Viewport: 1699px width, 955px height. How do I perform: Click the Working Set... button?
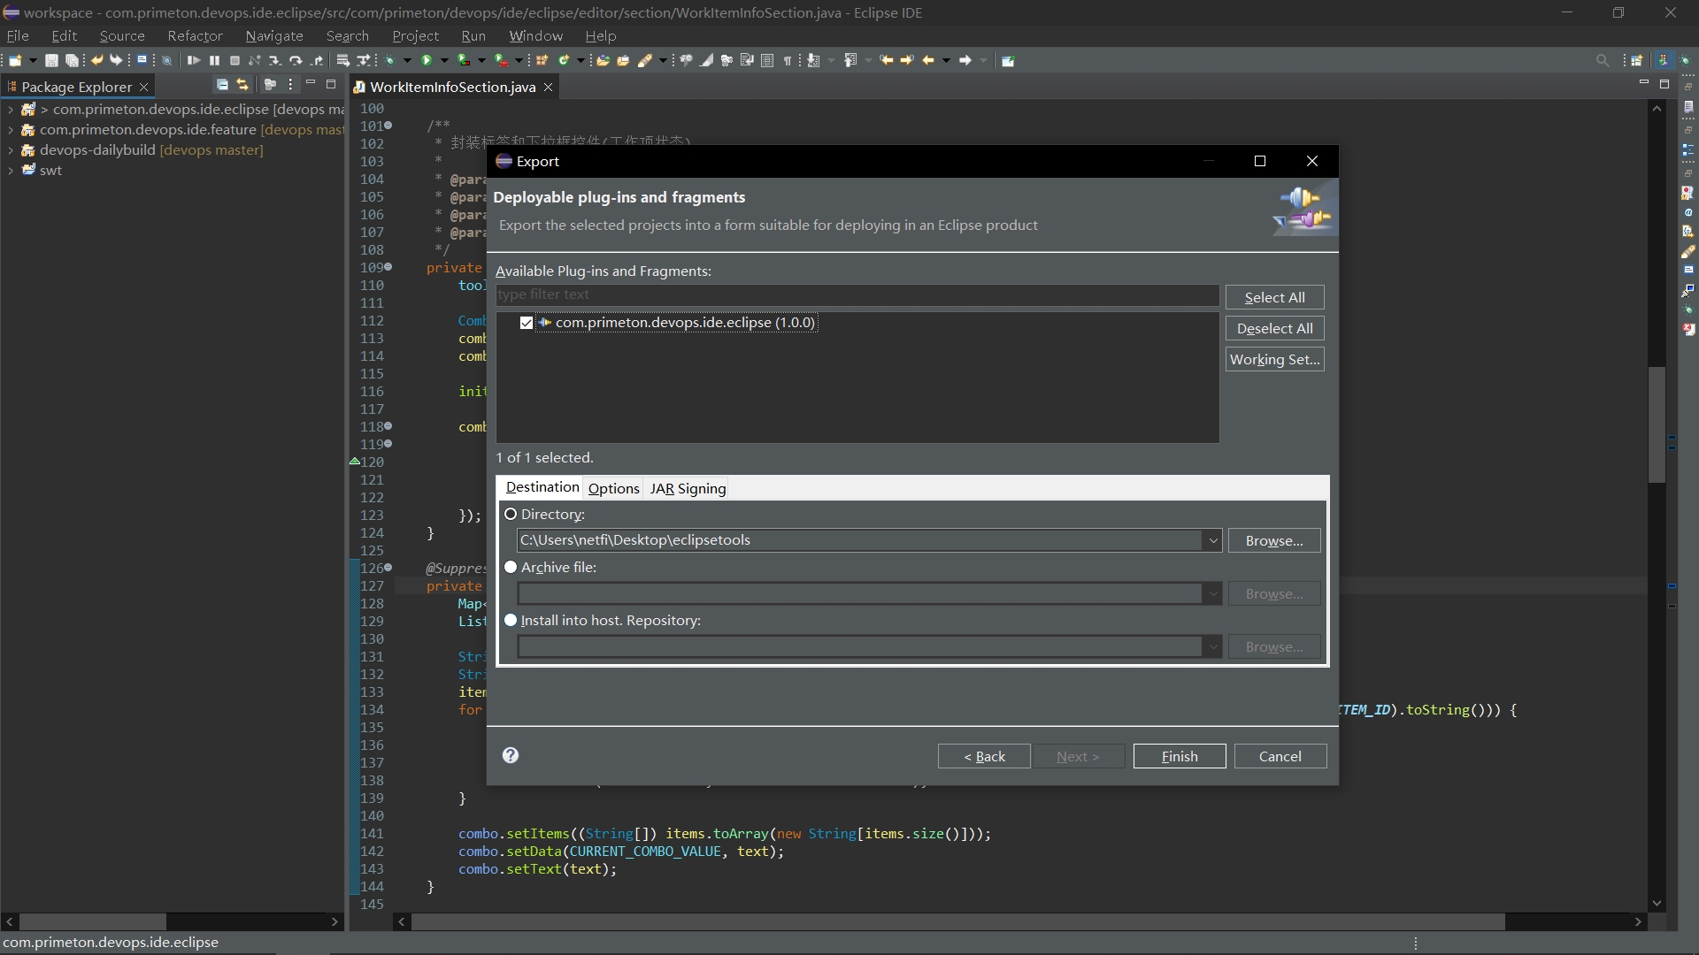pyautogui.click(x=1274, y=359)
